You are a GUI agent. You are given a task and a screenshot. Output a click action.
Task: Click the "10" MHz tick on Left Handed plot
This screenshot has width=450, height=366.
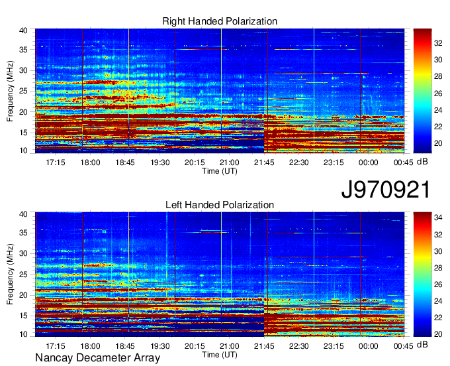(x=23, y=334)
